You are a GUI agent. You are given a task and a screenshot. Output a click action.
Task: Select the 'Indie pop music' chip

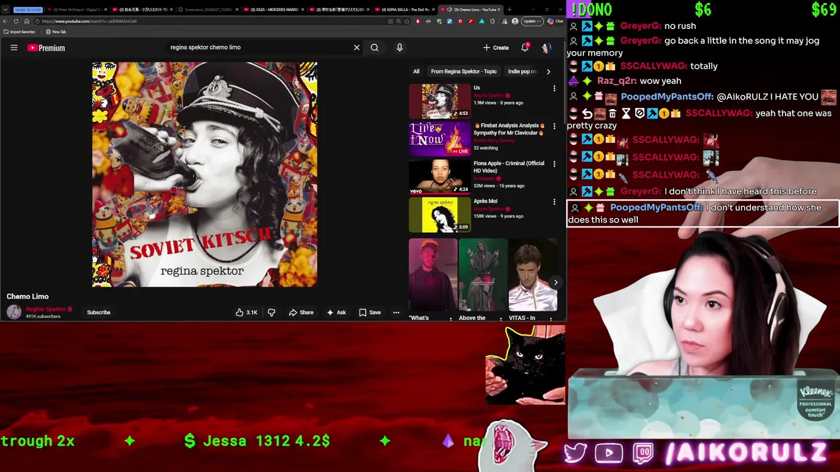coord(522,71)
